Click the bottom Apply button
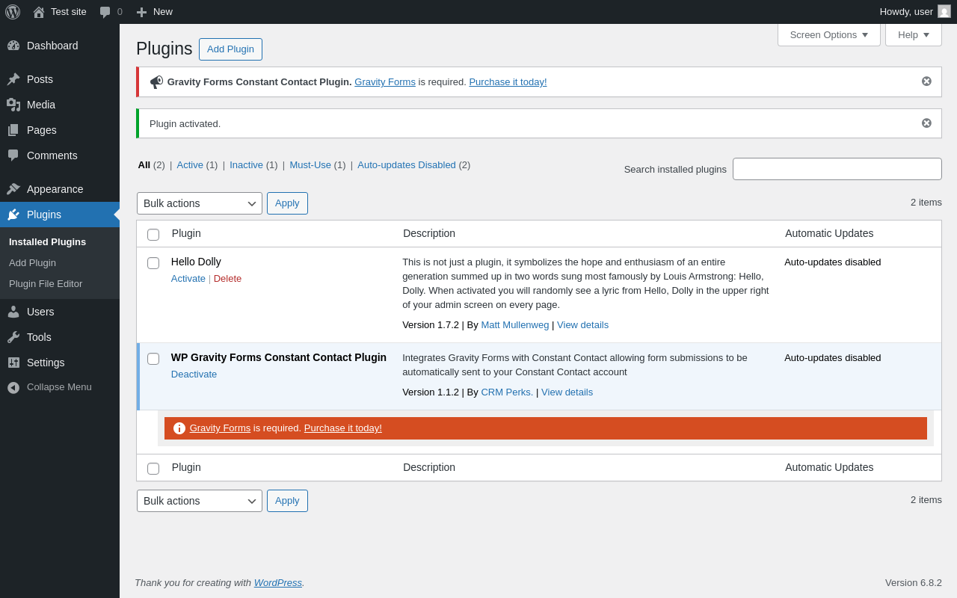This screenshot has height=598, width=957. 287,501
